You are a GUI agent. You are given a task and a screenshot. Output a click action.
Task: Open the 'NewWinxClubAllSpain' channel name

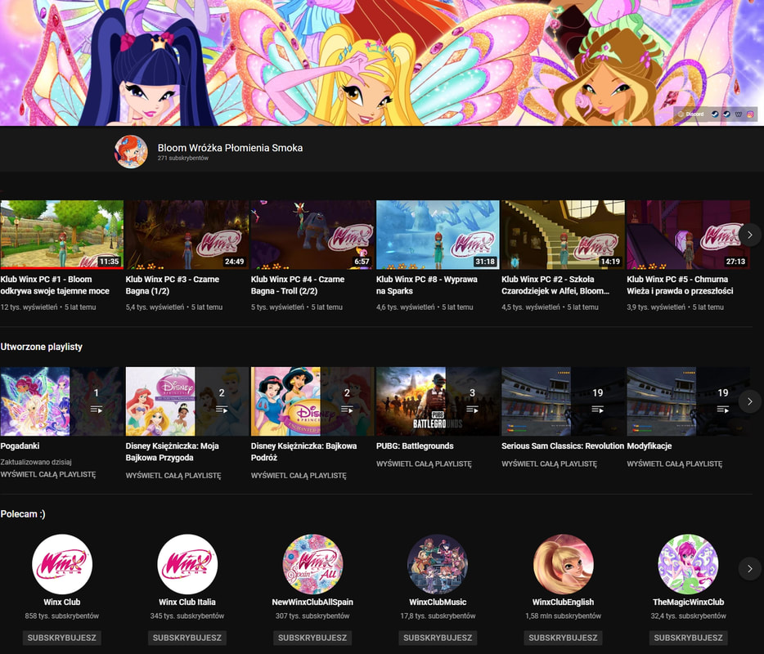coord(312,602)
